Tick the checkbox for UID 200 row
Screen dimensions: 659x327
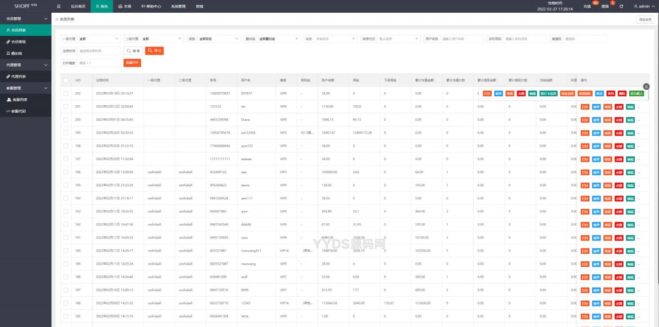(x=66, y=120)
